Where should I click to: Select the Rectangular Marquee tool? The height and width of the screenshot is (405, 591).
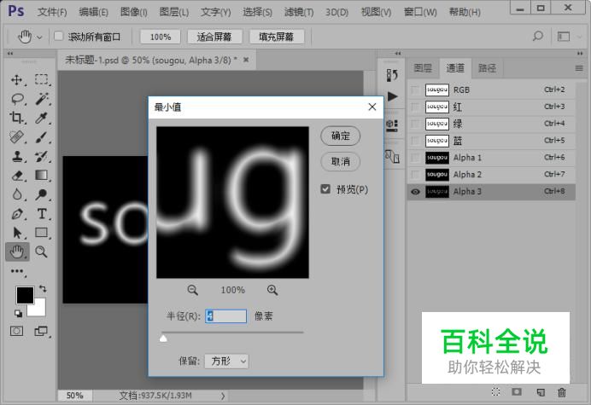click(x=41, y=79)
